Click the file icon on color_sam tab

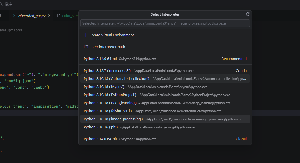[x=59, y=16]
